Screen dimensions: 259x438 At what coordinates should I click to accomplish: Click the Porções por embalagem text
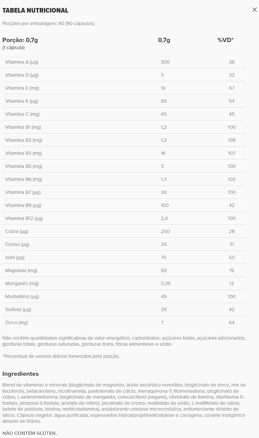pyautogui.click(x=48, y=24)
